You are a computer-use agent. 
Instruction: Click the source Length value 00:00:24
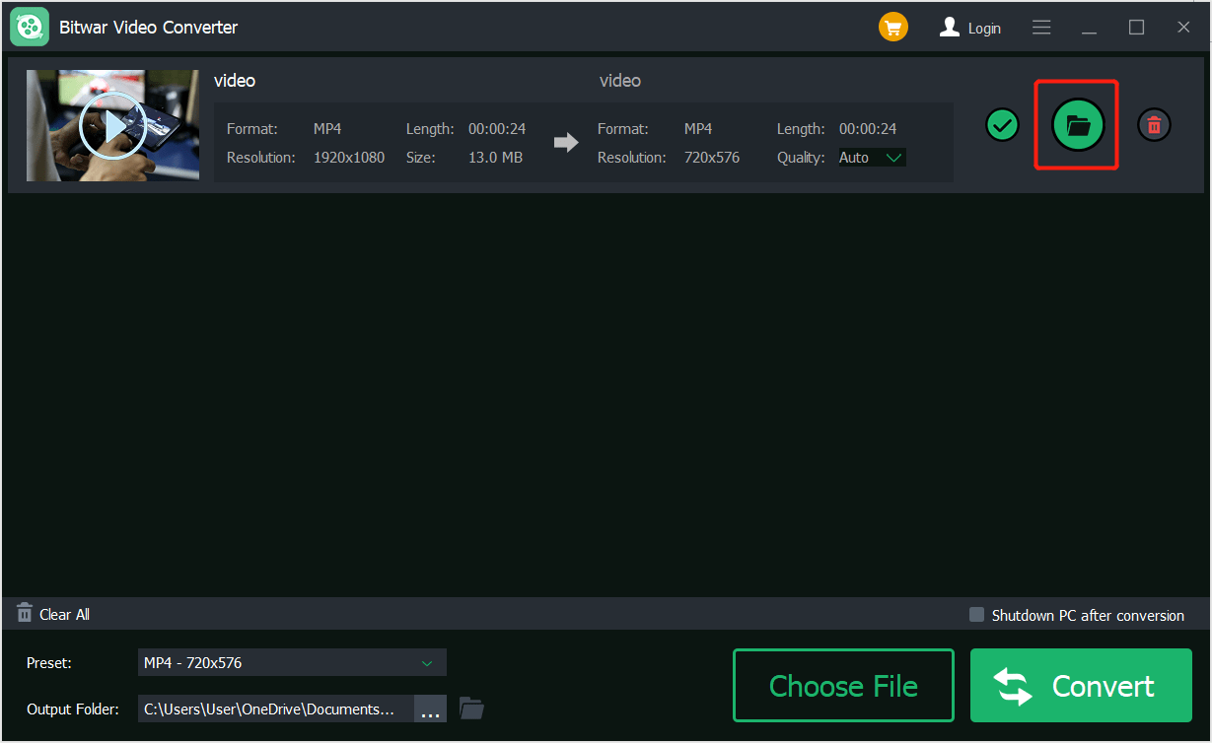click(x=497, y=129)
